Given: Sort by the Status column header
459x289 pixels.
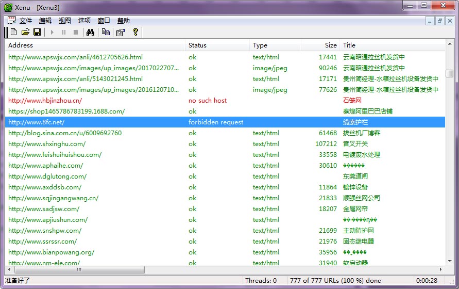Looking at the screenshot, I should [217, 45].
